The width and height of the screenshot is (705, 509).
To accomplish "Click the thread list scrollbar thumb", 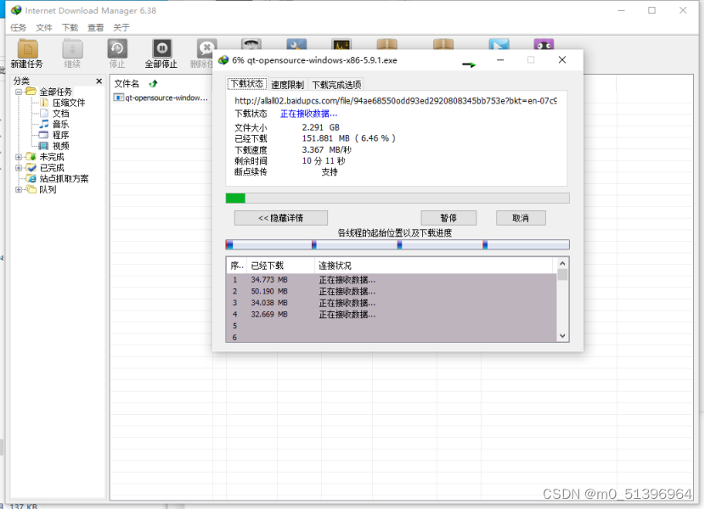I will point(562,275).
